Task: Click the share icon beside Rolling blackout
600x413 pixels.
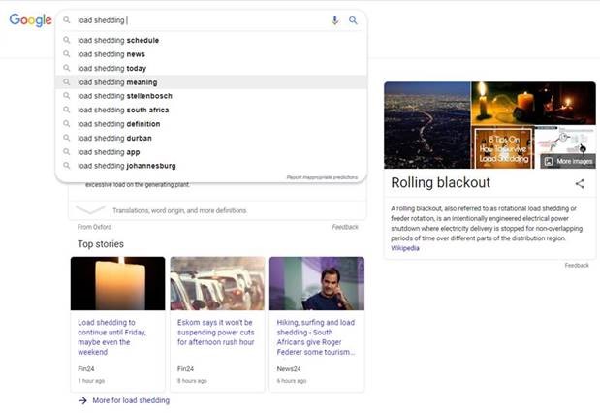Action: [580, 183]
